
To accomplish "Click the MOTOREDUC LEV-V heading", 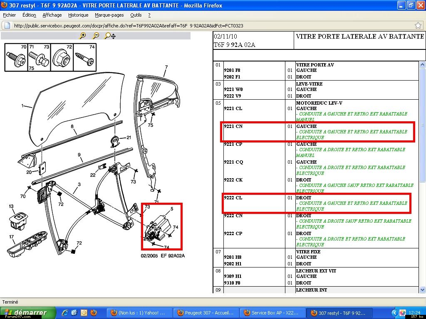I will coord(319,103).
